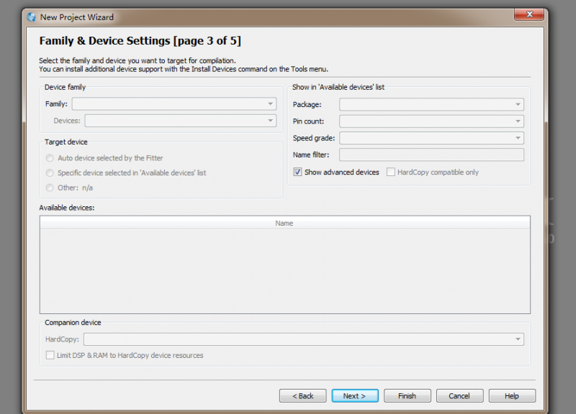This screenshot has width=576, height=414.
Task: Click the Finish button
Action: pyautogui.click(x=407, y=396)
